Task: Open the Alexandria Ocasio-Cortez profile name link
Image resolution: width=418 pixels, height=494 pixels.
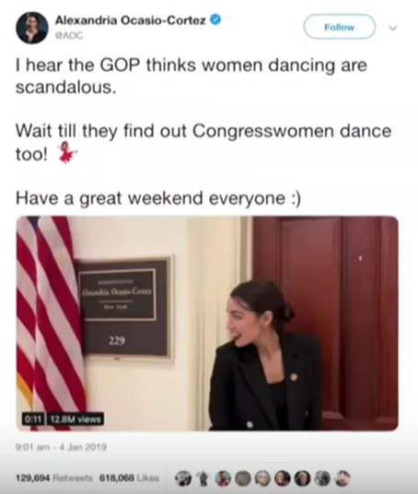Action: pos(131,21)
